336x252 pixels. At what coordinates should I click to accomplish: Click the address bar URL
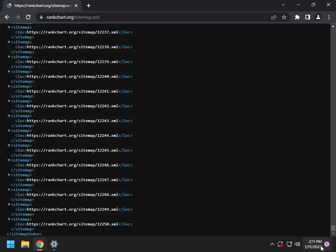(73, 17)
